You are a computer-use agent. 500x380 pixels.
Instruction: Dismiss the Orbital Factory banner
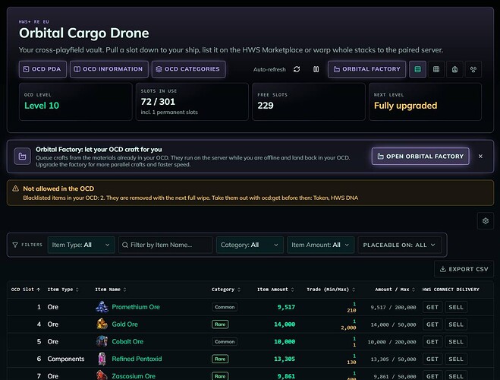point(480,156)
